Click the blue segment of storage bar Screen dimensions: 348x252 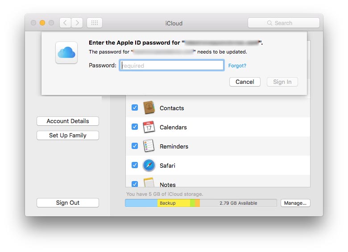(x=141, y=203)
